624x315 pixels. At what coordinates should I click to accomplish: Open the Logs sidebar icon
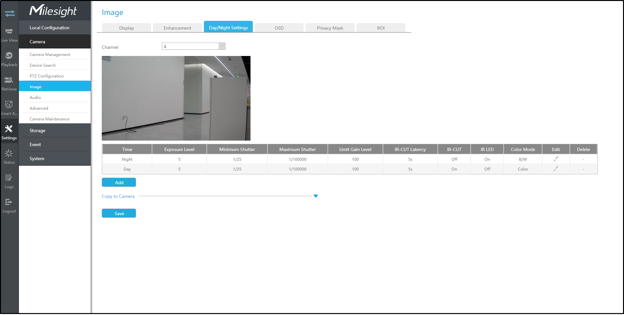[9, 178]
